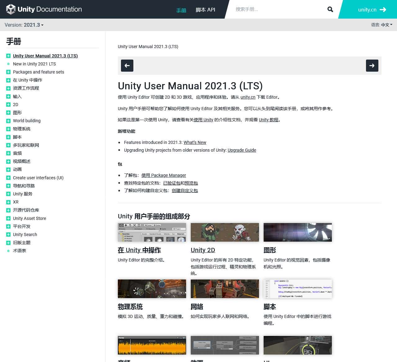The width and height of the screenshot is (397, 362).
Task: Open the 在 Unity 中操作 section heading
Action: click(139, 250)
